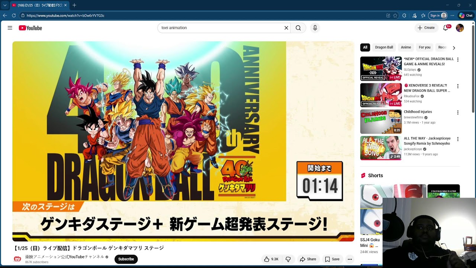Sign in to the browser profile
The image size is (476, 268).
tap(438, 16)
